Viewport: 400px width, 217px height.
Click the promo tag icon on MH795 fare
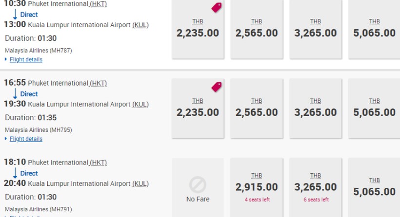[x=216, y=87]
